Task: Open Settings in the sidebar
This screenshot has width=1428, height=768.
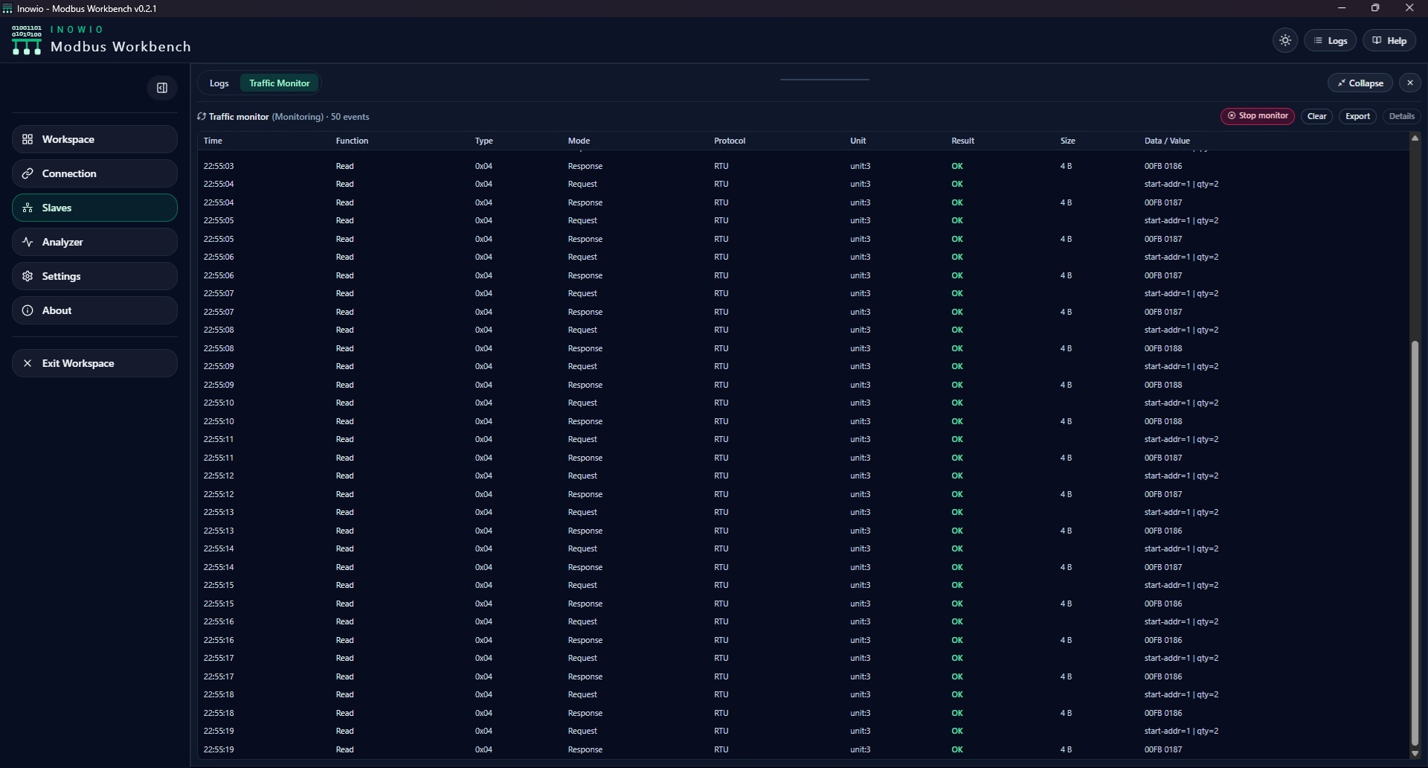Action: click(x=94, y=276)
